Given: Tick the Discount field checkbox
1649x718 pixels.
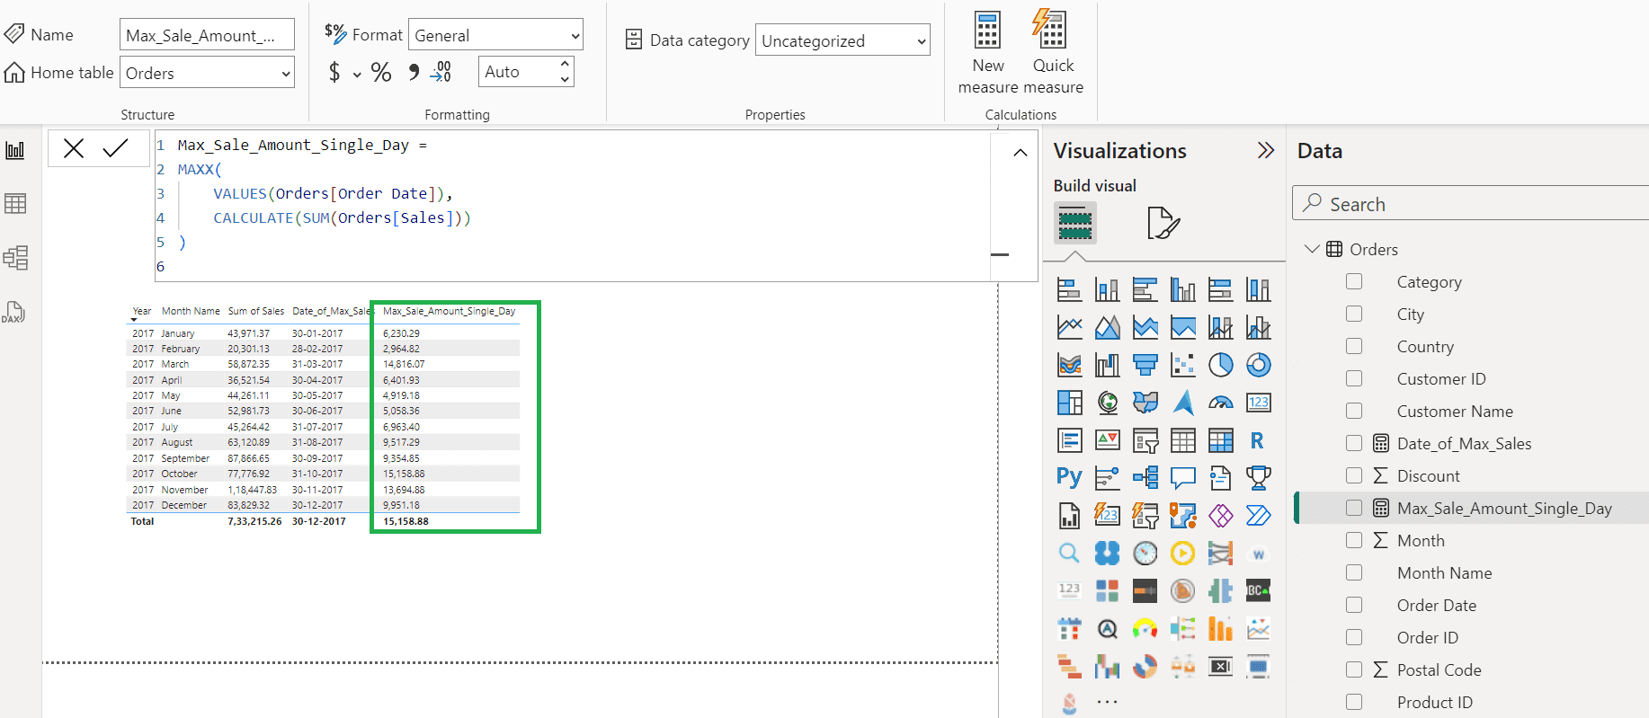Looking at the screenshot, I should click(x=1354, y=476).
